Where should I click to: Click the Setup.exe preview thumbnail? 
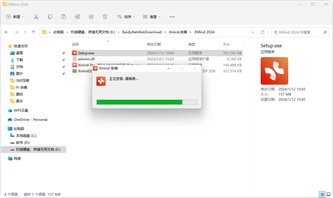274,71
